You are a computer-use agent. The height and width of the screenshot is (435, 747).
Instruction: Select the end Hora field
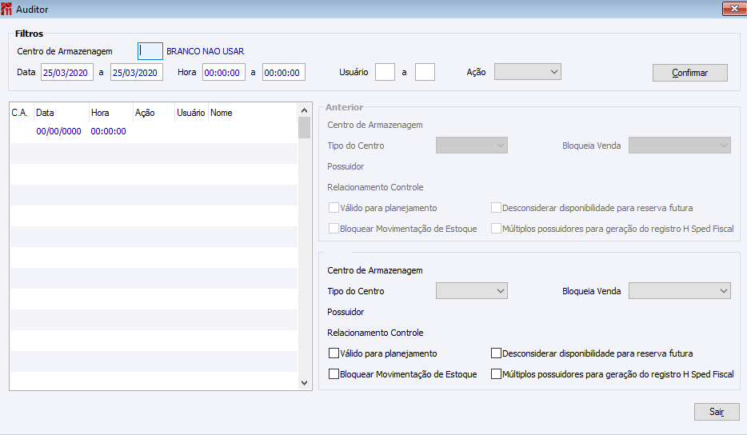click(x=283, y=73)
